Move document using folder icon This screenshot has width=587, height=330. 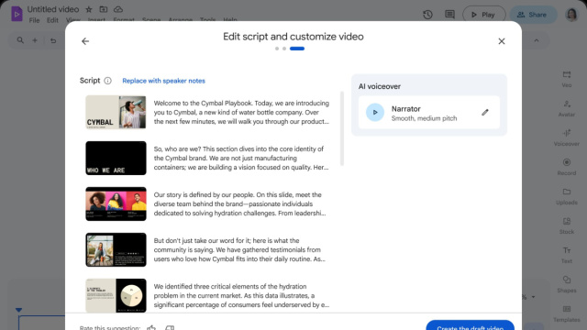pos(104,9)
